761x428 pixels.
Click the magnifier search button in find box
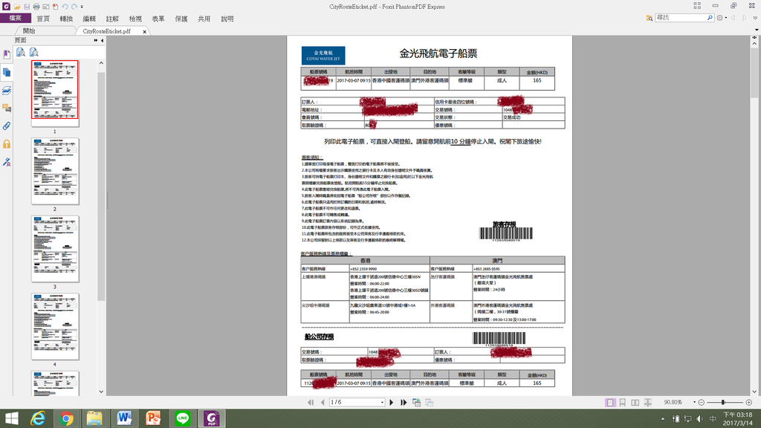710,18
